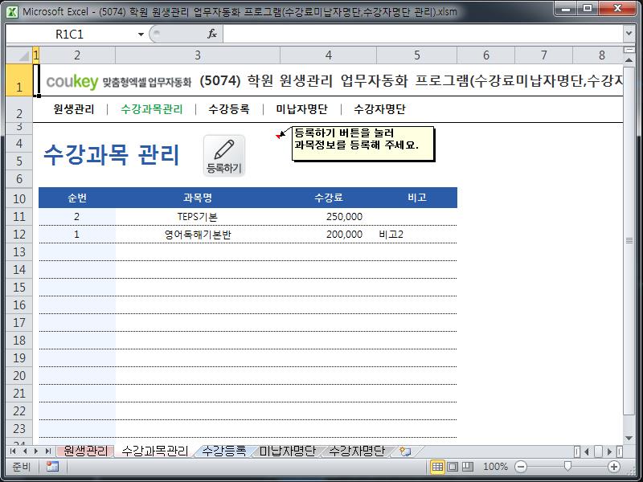Switch to Normal view icon
The width and height of the screenshot is (643, 482).
click(437, 467)
